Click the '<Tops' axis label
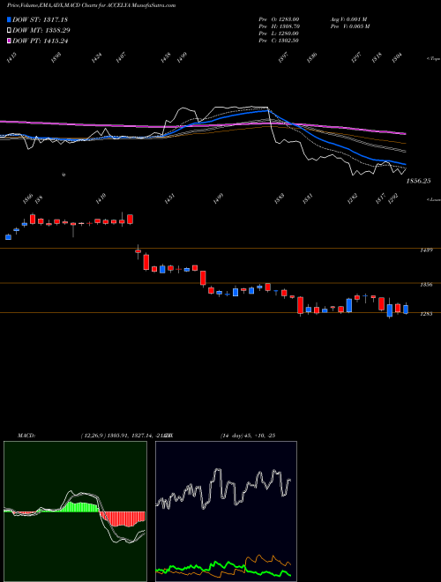Image resolution: width=441 pixels, height=582 pixels. (x=433, y=59)
